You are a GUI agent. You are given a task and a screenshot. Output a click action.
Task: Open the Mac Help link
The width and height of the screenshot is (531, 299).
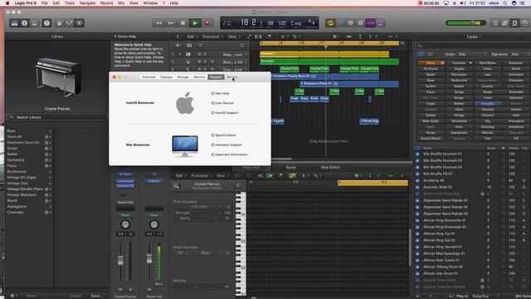coord(221,93)
